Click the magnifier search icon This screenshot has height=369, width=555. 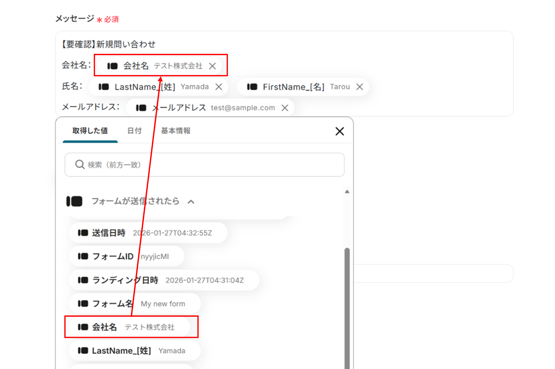pos(80,164)
